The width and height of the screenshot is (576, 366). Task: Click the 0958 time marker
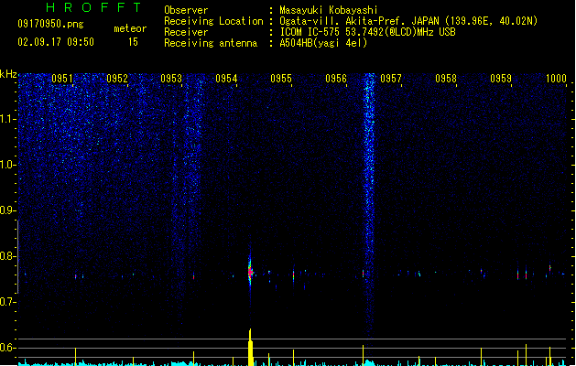click(446, 79)
